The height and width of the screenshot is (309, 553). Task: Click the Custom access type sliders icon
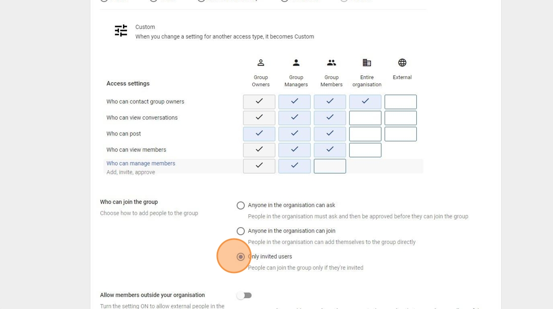[x=121, y=31]
